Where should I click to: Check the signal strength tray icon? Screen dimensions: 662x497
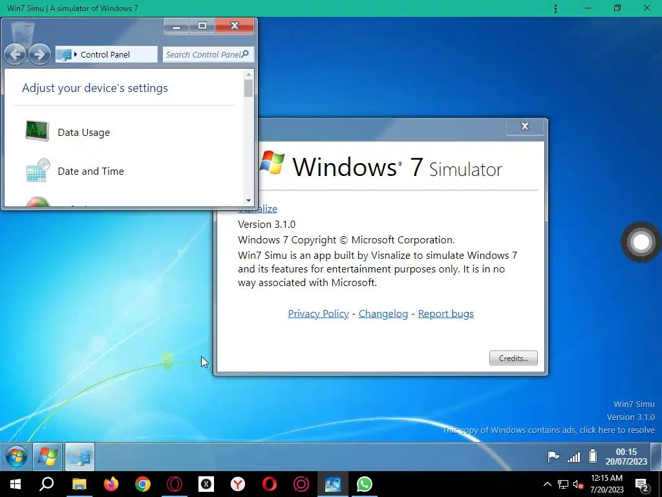574,457
